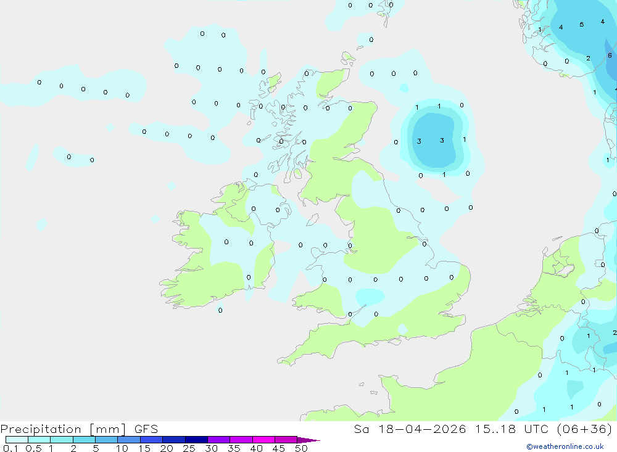
Task: Pick the 45–50 mm legend swatch
Action: coord(286,440)
